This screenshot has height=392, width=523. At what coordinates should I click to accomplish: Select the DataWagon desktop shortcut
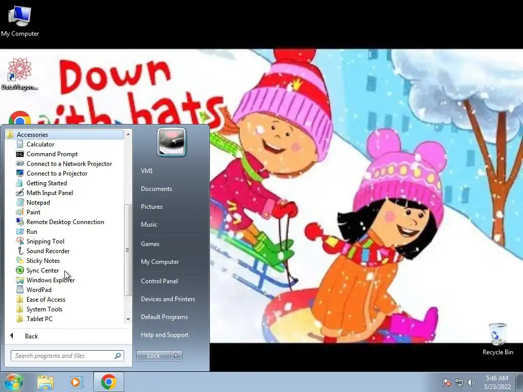pyautogui.click(x=20, y=74)
